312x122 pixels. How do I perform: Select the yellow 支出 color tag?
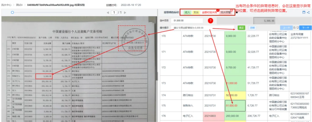click(196, 12)
